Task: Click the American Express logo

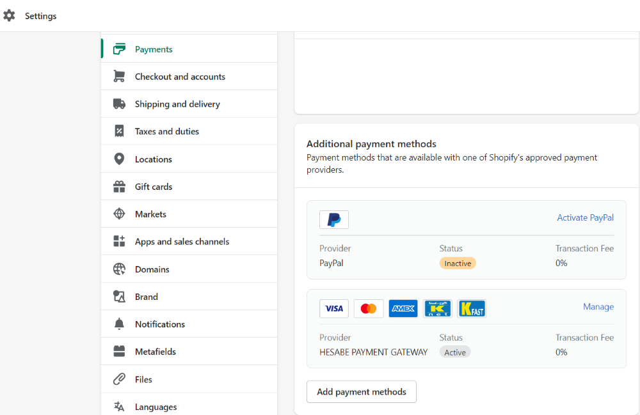Action: pos(403,309)
